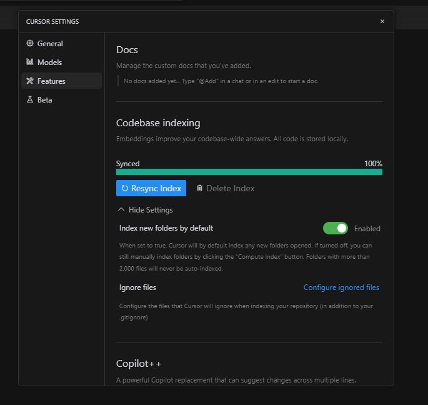Click the Synced status label
The height and width of the screenshot is (405, 428).
[x=127, y=164]
